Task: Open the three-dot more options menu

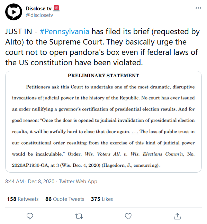Action: [198, 8]
